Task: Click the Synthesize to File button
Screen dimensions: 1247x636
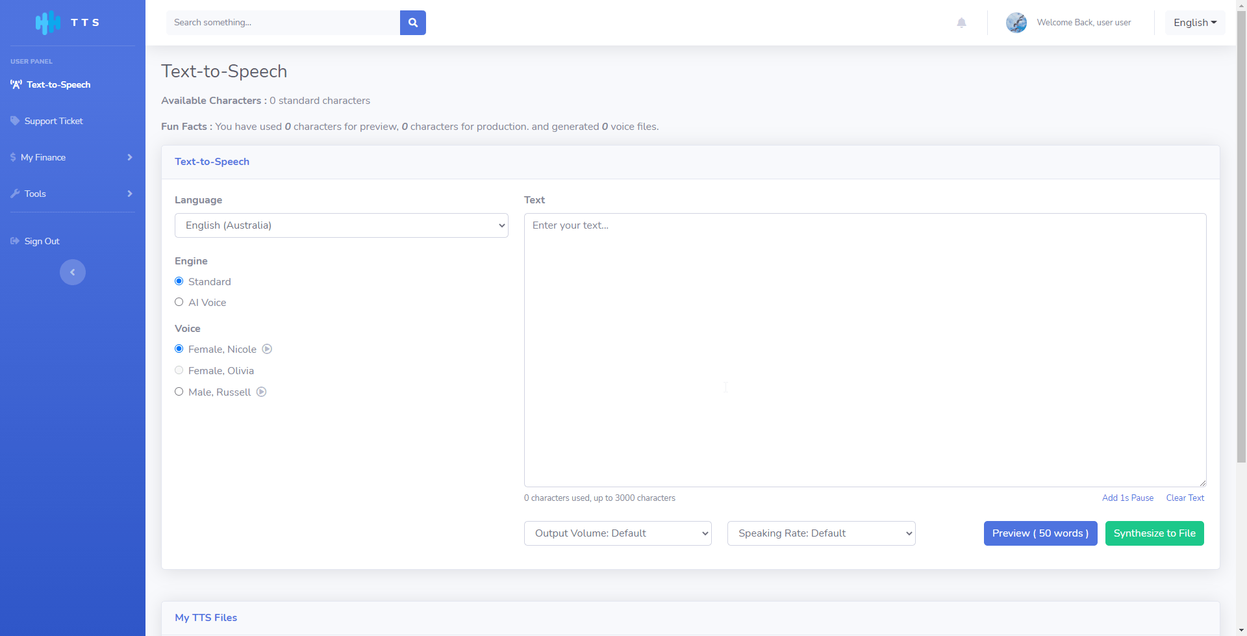Action: point(1154,533)
